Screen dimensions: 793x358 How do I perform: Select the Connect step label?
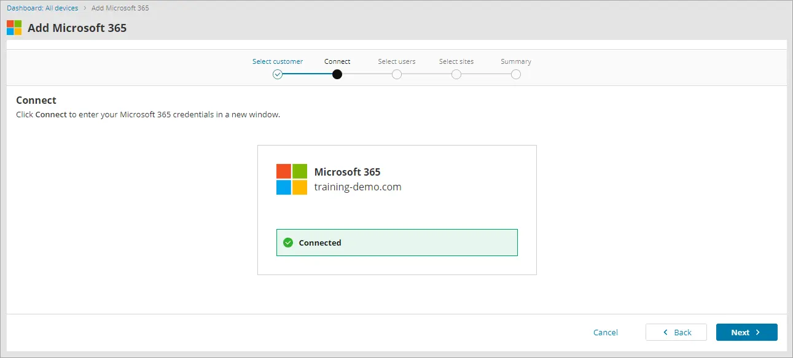tap(337, 61)
